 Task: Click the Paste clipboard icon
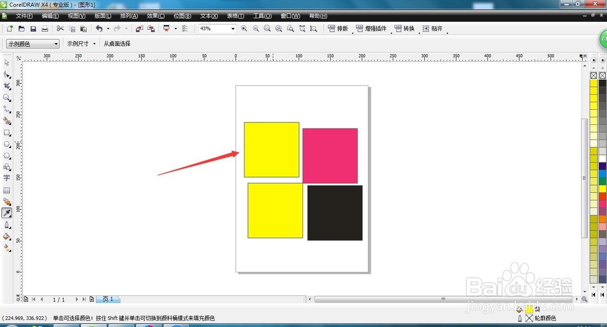point(83,29)
